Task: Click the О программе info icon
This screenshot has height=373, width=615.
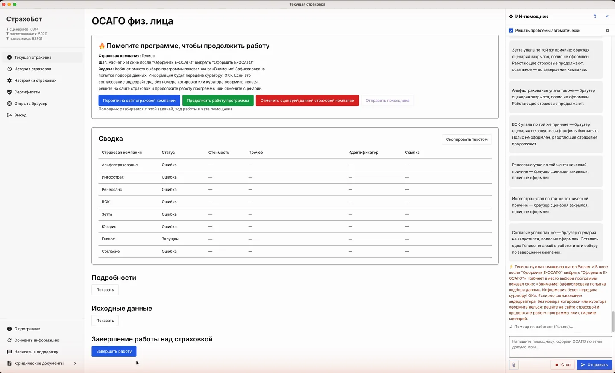Action: (9, 329)
